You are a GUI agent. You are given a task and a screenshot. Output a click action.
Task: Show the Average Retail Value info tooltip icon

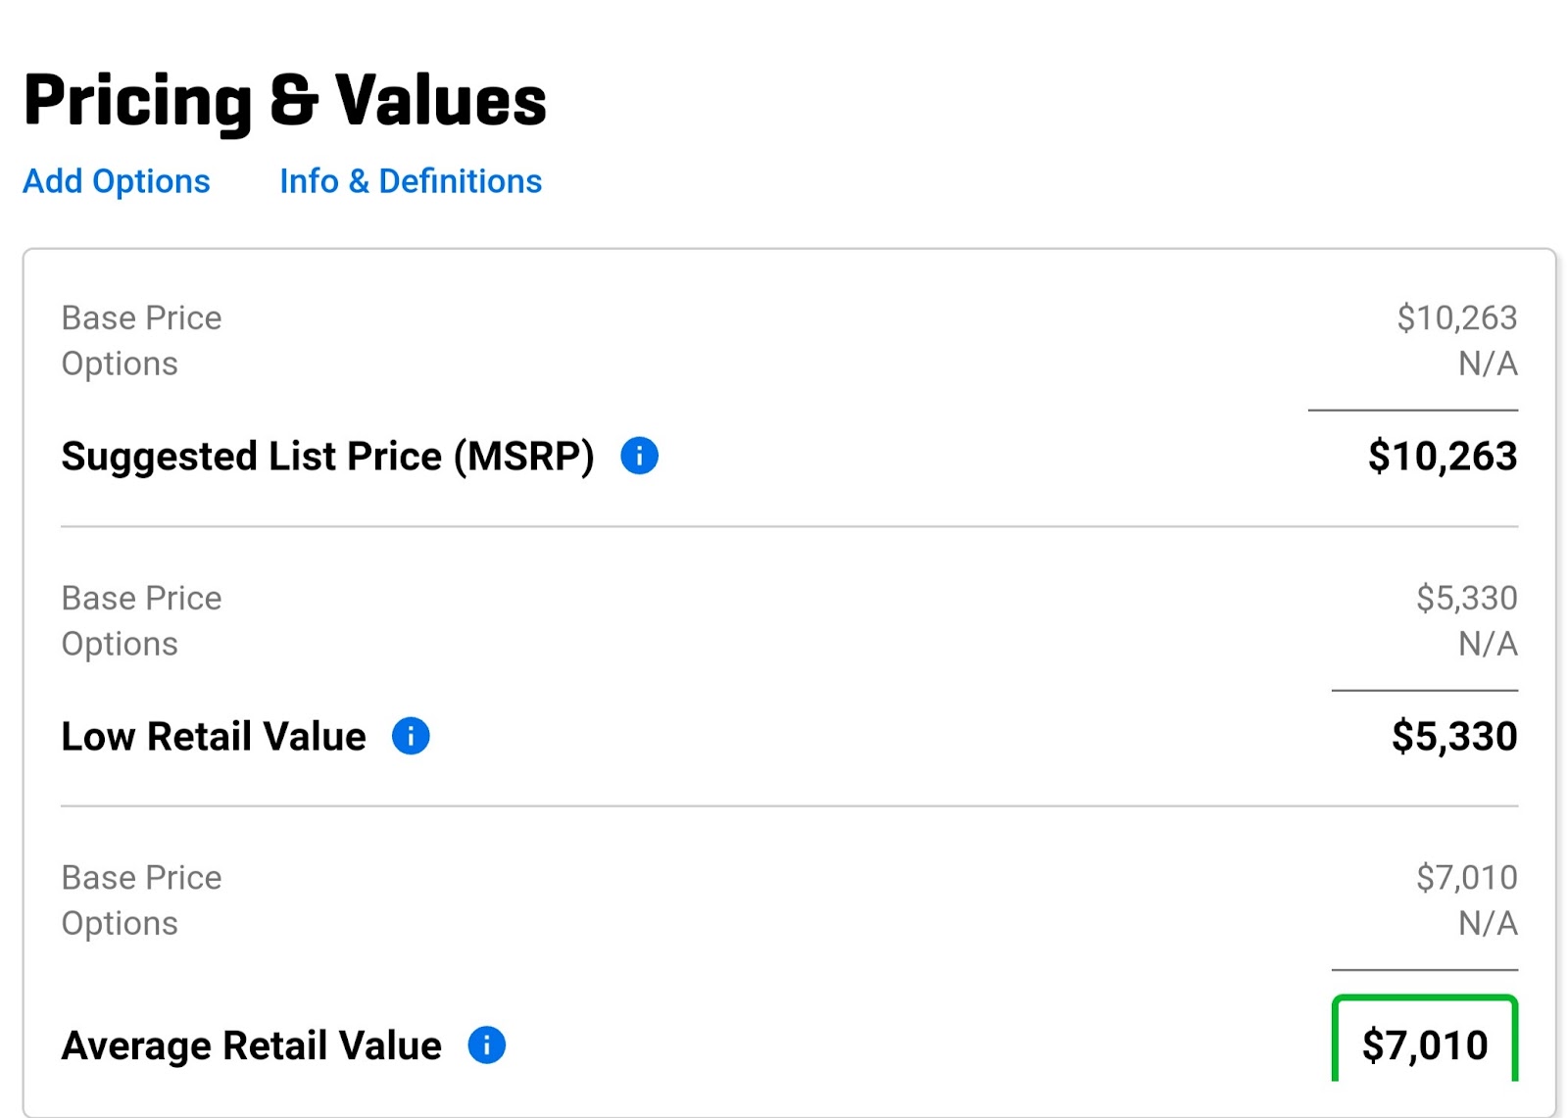tap(486, 1045)
